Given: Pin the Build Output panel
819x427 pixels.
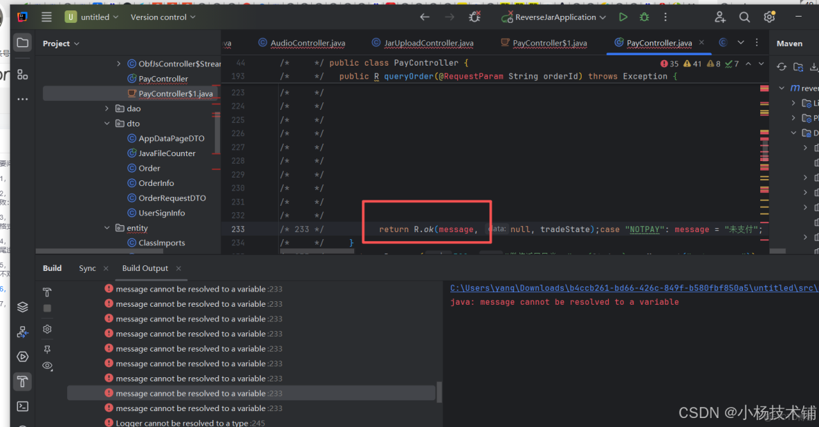Looking at the screenshot, I should coord(46,349).
